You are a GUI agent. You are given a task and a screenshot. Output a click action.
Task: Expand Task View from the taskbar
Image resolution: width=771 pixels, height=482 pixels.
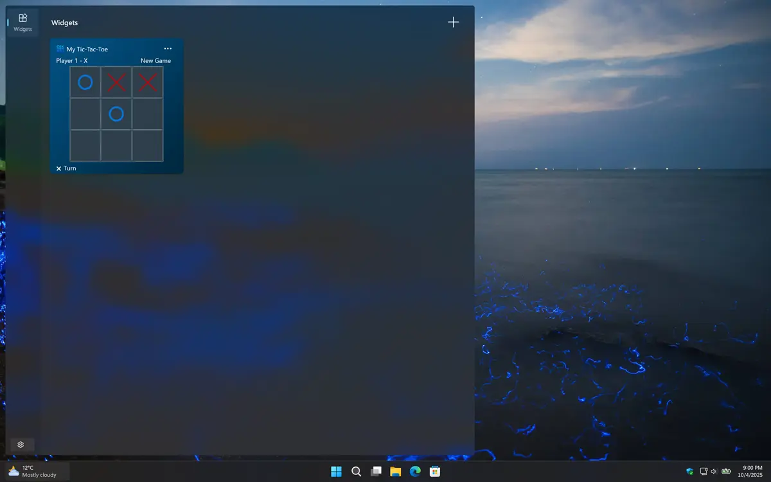point(376,471)
